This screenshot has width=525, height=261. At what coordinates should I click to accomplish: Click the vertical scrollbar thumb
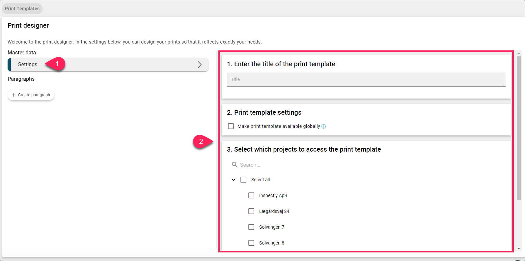tap(519, 128)
